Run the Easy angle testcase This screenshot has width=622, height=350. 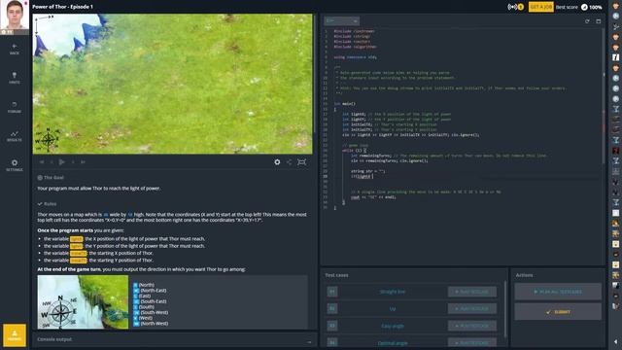click(472, 326)
